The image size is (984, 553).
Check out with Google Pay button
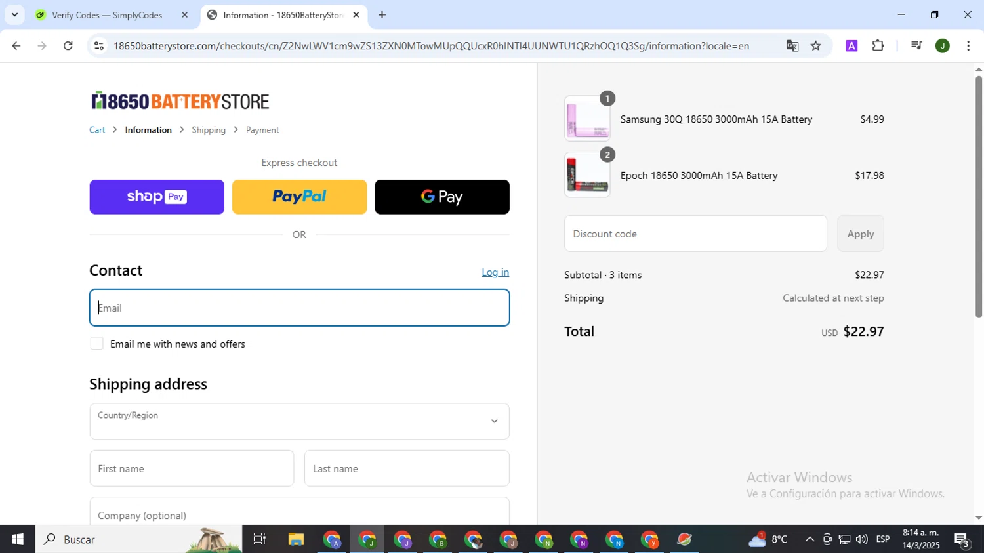click(x=442, y=197)
